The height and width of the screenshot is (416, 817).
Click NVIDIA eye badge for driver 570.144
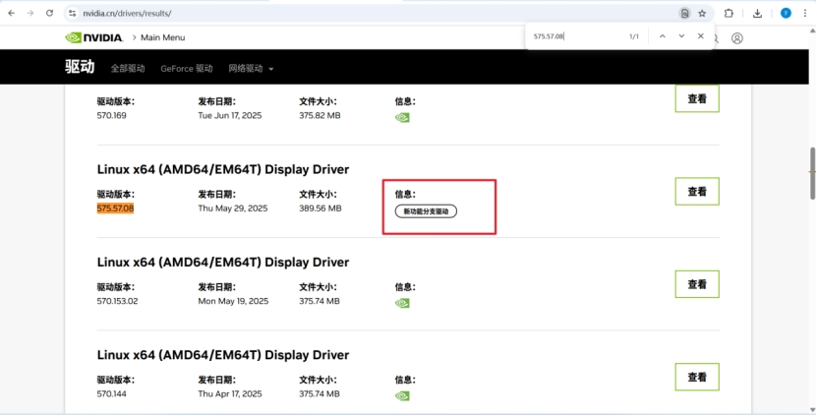pos(402,395)
